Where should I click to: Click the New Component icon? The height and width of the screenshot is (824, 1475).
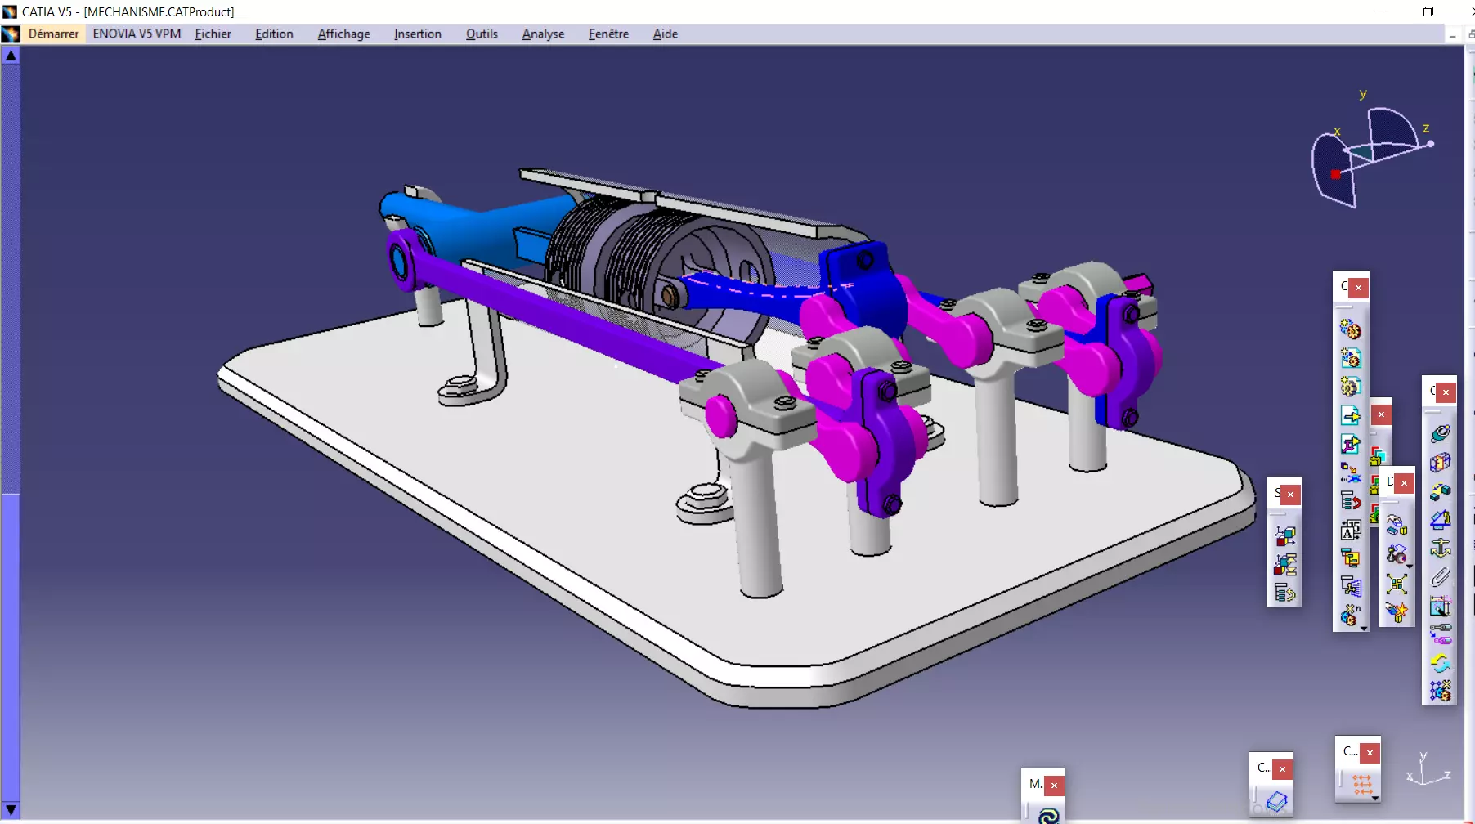1350,329
